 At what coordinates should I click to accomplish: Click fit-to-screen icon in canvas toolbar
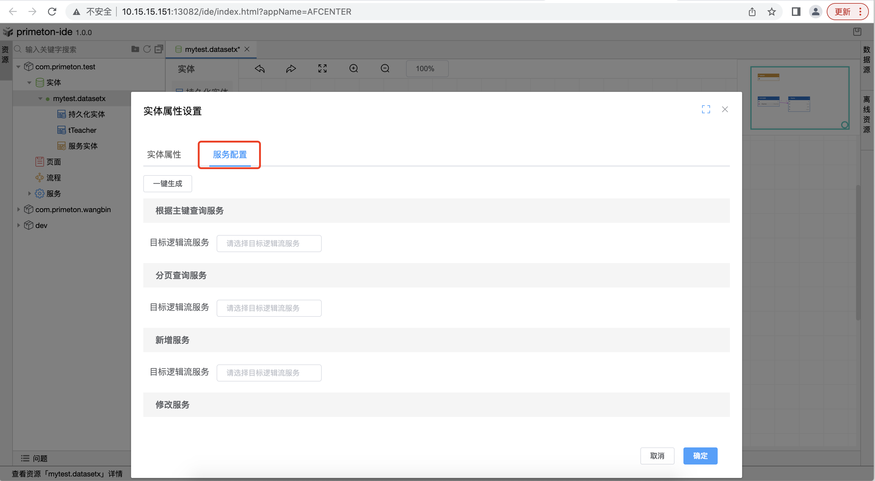[x=322, y=69]
